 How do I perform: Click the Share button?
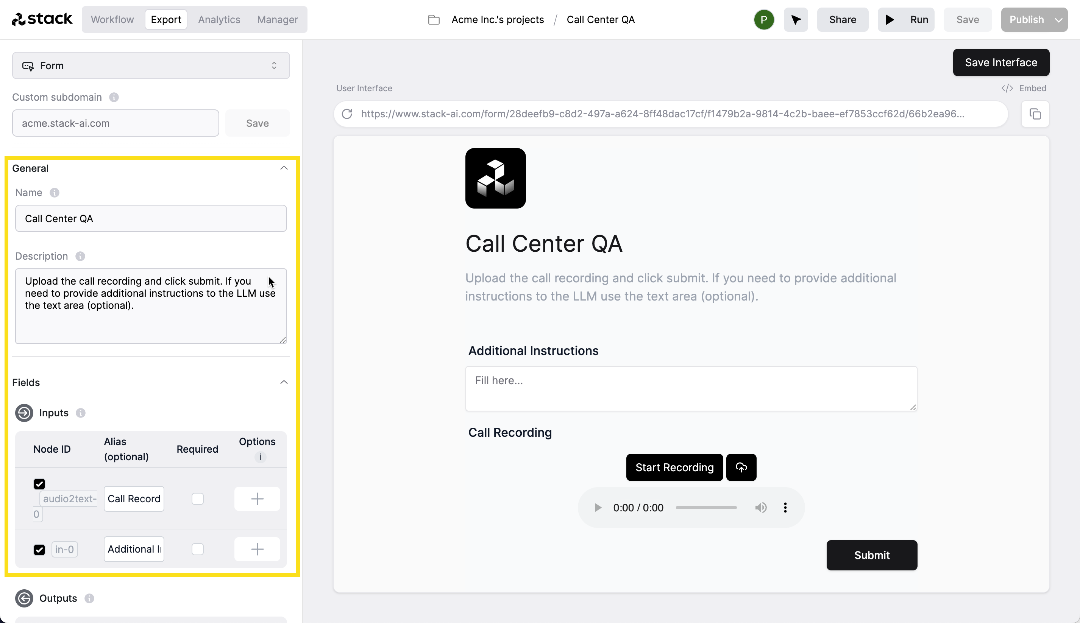pyautogui.click(x=842, y=19)
